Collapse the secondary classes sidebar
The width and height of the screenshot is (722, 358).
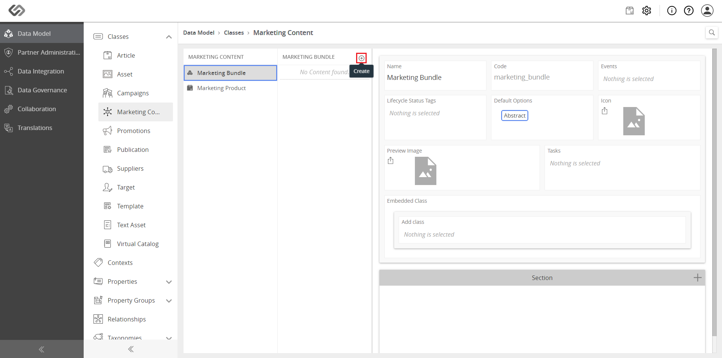[131, 349]
